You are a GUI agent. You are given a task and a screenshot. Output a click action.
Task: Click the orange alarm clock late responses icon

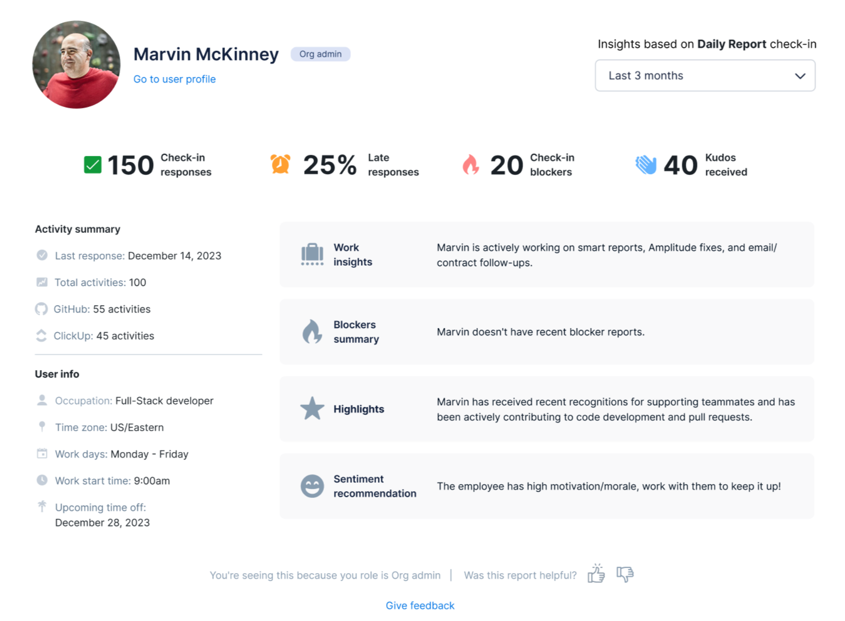[x=280, y=164]
